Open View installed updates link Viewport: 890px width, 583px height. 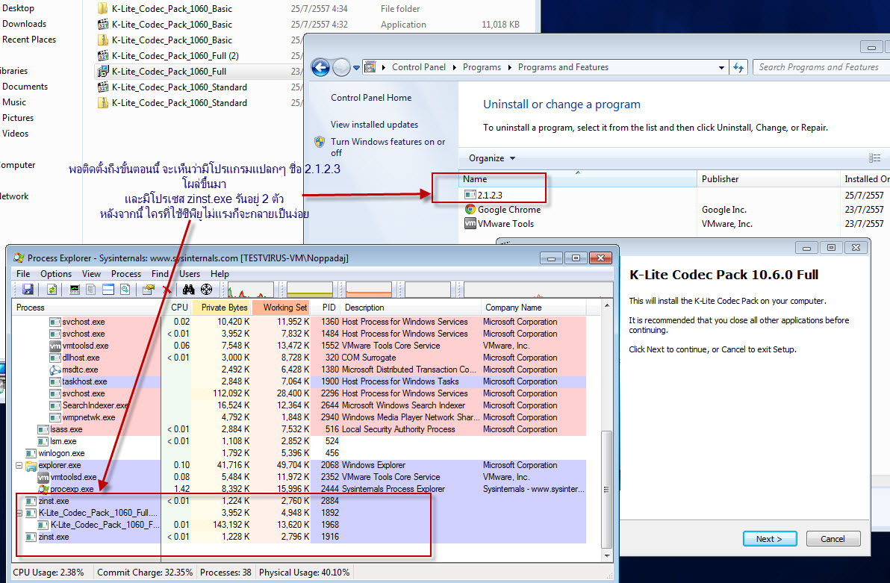(374, 125)
